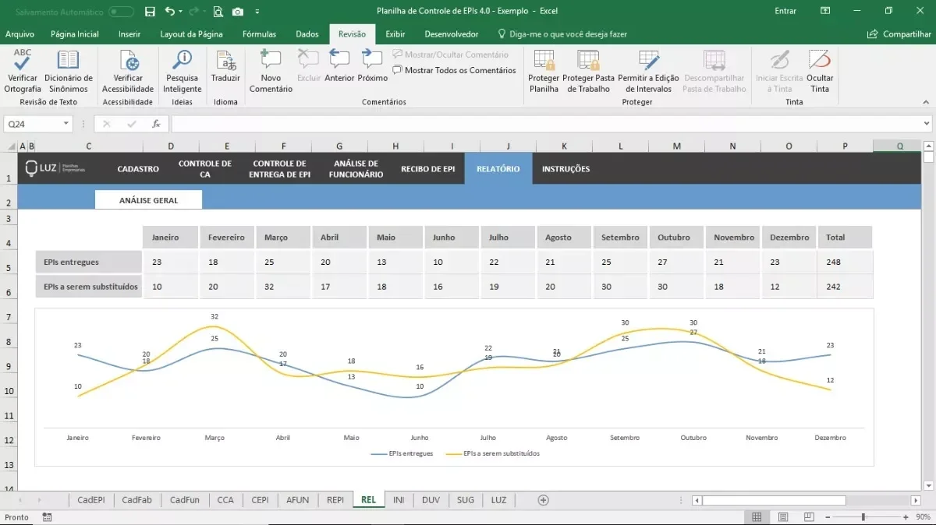Run Verificar Ortografia spell check

tap(23, 71)
